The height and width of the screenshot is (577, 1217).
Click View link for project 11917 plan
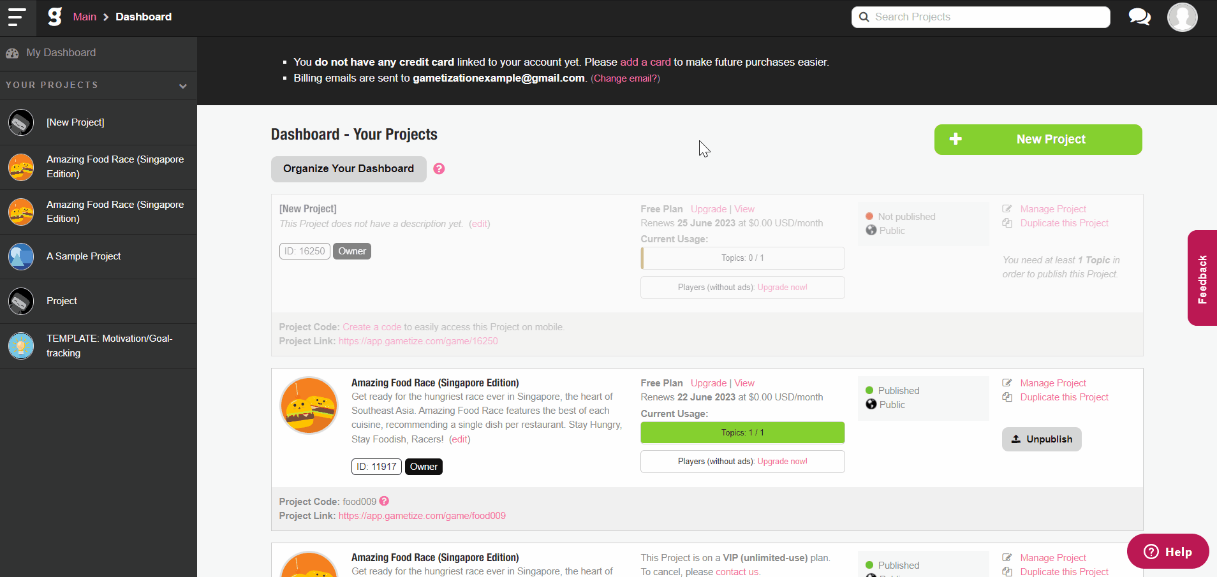pyautogui.click(x=744, y=383)
